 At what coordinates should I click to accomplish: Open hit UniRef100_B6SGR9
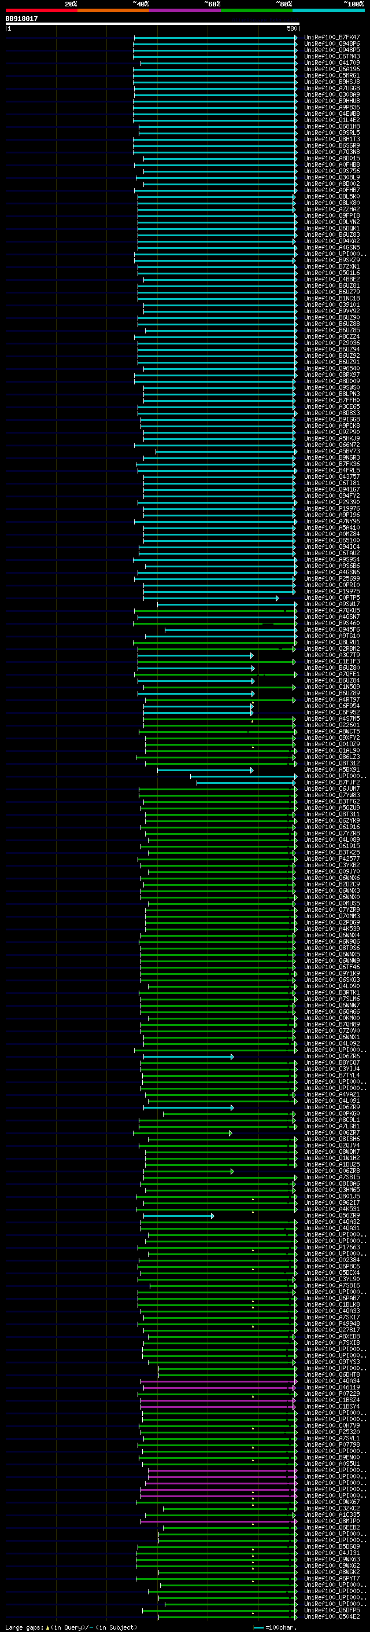click(x=331, y=146)
